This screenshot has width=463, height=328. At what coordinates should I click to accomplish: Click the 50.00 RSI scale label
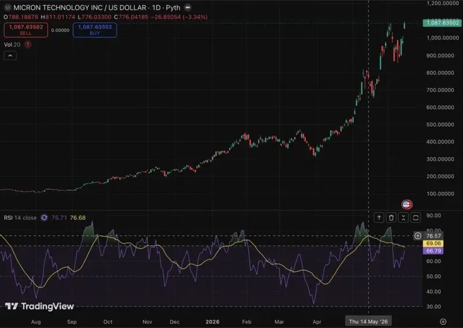click(433, 277)
